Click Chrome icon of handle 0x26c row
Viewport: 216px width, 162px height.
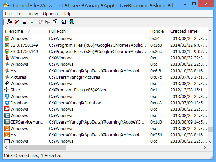7,51
